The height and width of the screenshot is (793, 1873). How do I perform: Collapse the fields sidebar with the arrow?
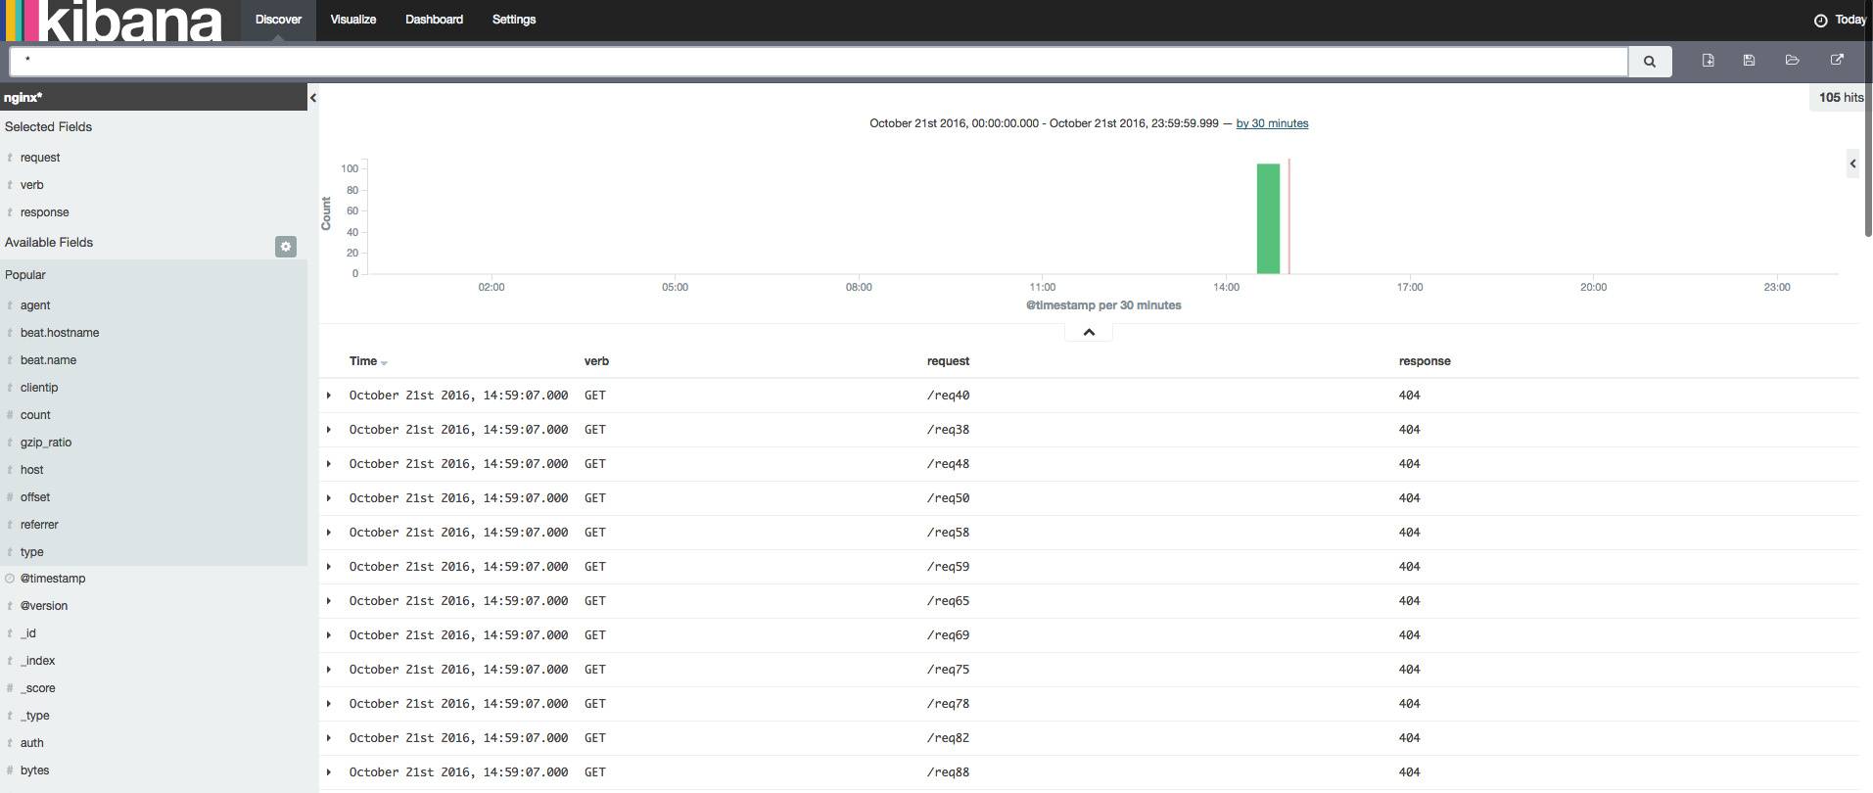pyautogui.click(x=313, y=97)
